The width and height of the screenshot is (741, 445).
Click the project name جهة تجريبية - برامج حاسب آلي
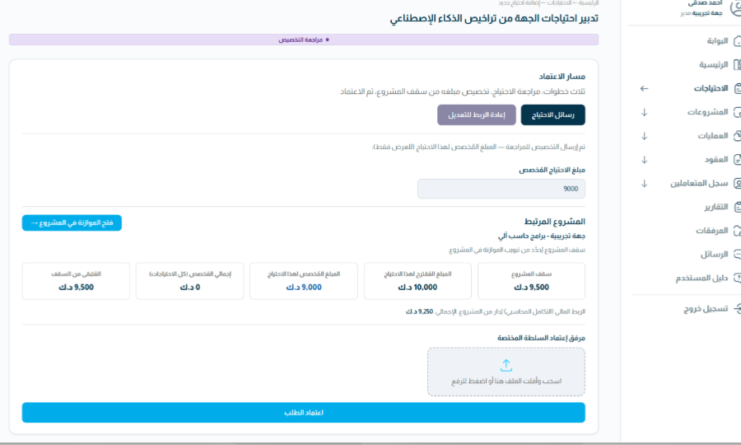click(542, 236)
